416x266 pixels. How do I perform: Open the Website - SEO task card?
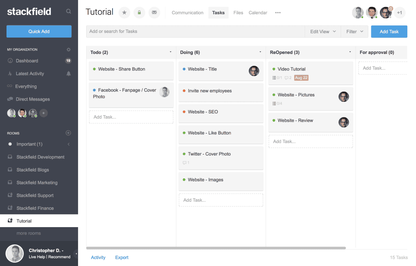coord(221,114)
